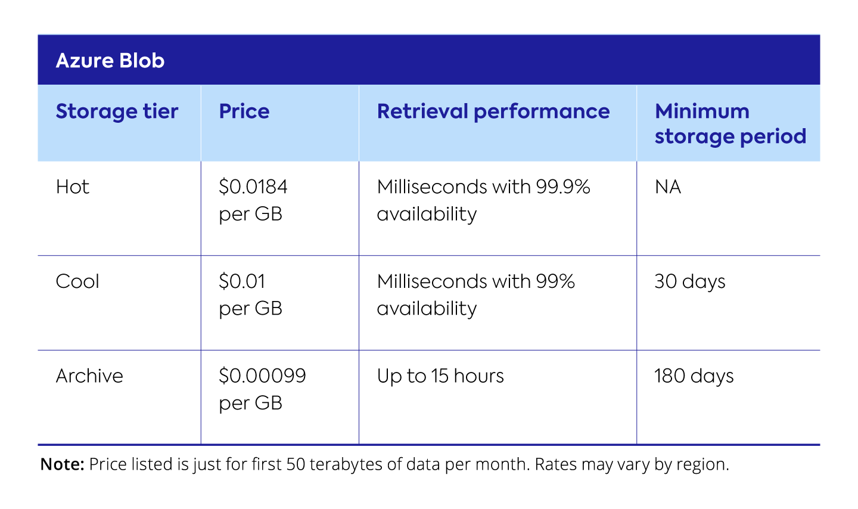Click the bold Note: label
Image resolution: width=858 pixels, height=509 pixels.
coord(63,464)
